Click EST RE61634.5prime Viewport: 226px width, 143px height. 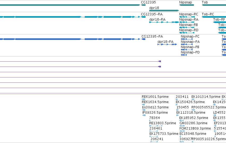point(155,102)
